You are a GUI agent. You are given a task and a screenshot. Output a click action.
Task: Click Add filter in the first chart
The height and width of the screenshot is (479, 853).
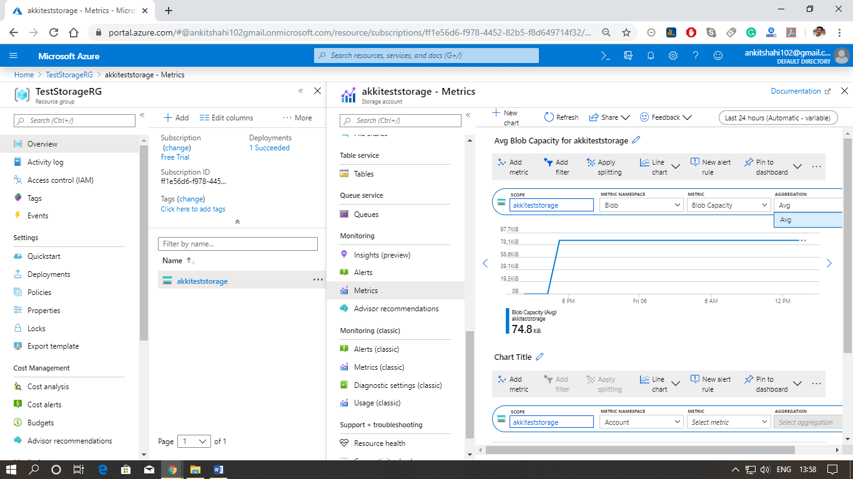coord(557,167)
